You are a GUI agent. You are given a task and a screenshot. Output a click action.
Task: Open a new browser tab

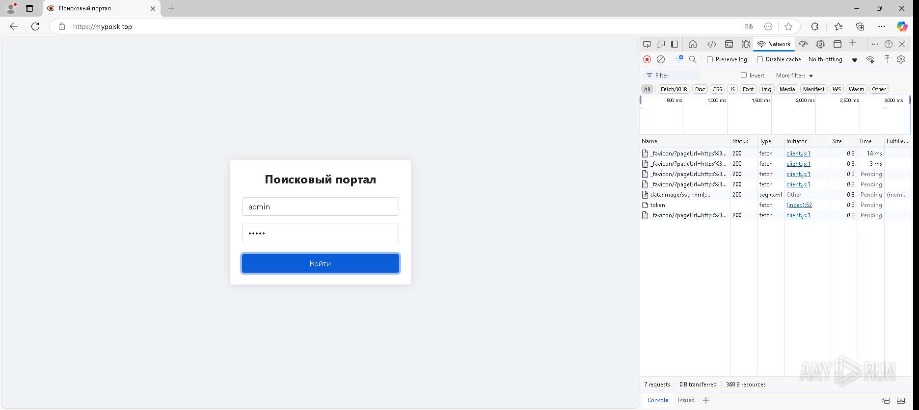171,8
